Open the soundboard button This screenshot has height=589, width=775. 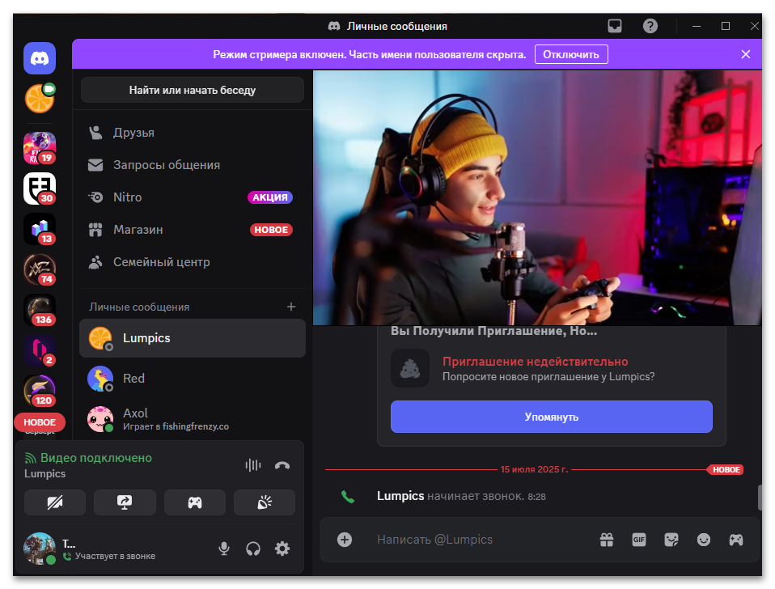click(x=265, y=502)
